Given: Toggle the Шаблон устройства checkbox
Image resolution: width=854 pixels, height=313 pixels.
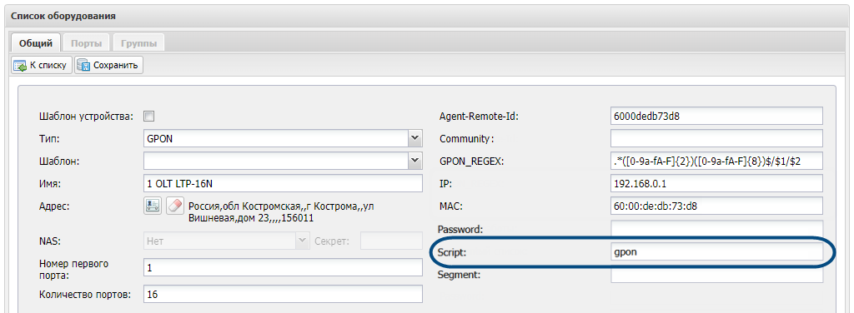Looking at the screenshot, I should (x=148, y=117).
